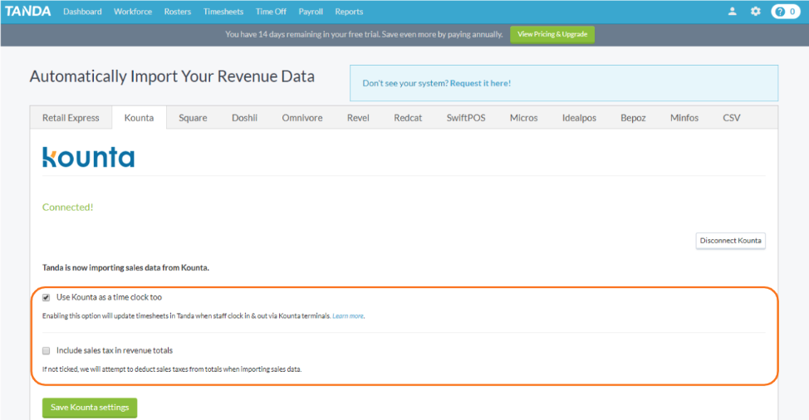The image size is (809, 420).
Task: Click the TANDA logo
Action: coord(28,12)
